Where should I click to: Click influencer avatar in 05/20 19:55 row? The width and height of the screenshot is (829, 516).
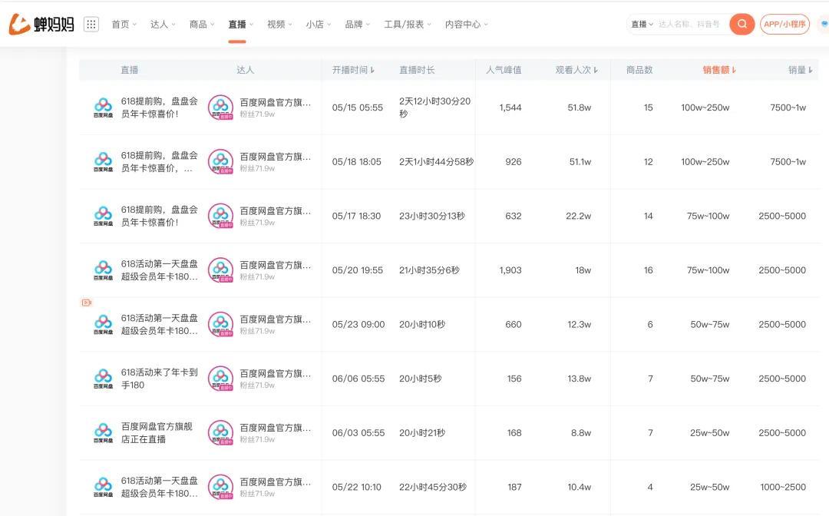point(220,270)
